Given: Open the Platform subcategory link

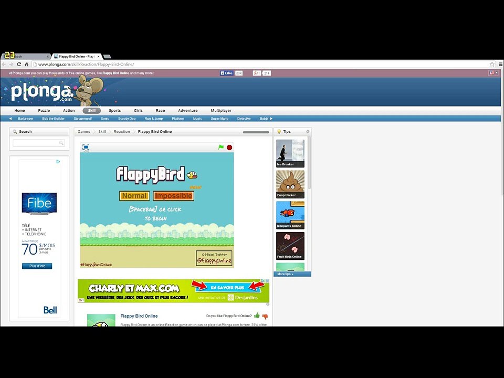Looking at the screenshot, I should [x=178, y=119].
